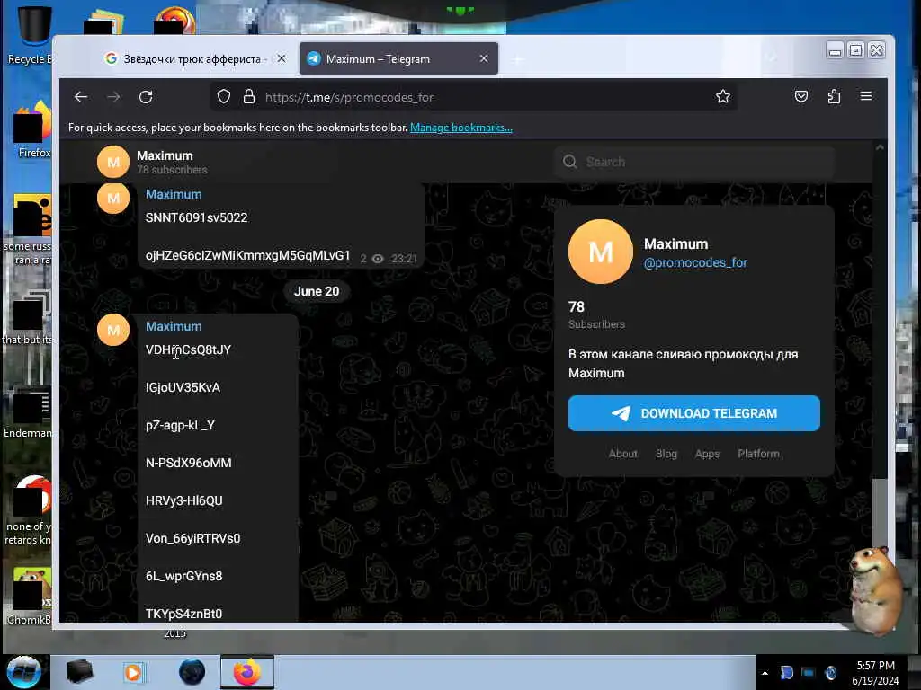Click the views eye icon at 23:21

tap(378, 259)
